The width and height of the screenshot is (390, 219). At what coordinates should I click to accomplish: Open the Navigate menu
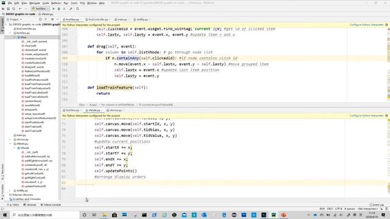point(35,3)
